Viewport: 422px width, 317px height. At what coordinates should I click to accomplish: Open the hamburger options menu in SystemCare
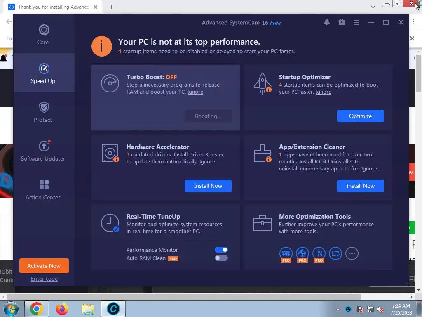tap(356, 22)
